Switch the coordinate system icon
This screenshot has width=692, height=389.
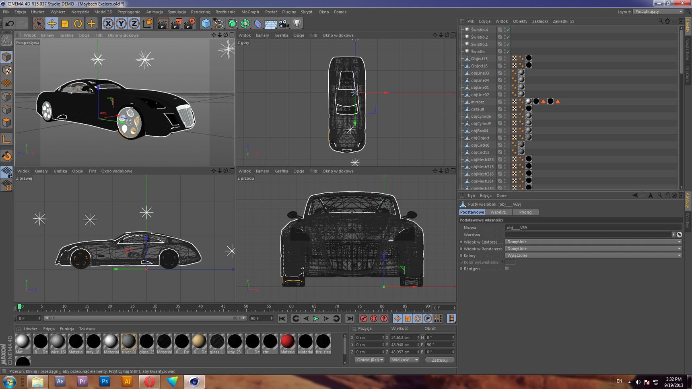tap(148, 24)
